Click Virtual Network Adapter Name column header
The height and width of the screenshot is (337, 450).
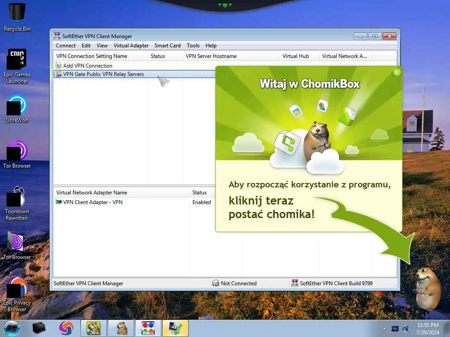click(121, 193)
